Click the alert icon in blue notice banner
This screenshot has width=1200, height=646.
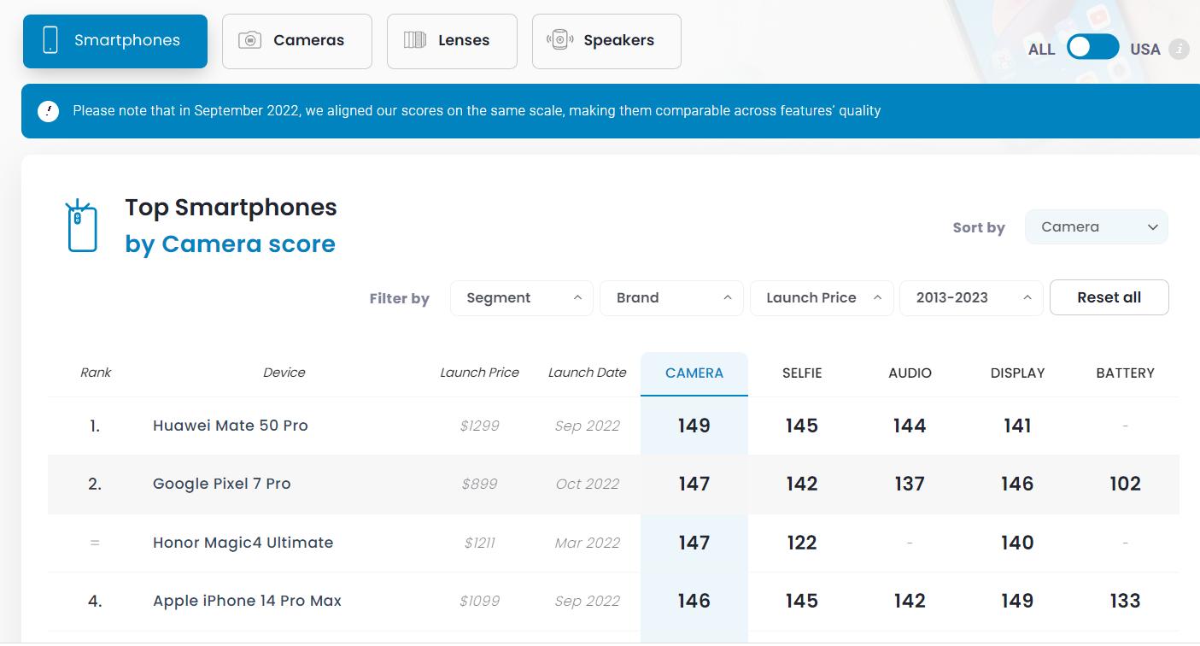pyautogui.click(x=49, y=111)
